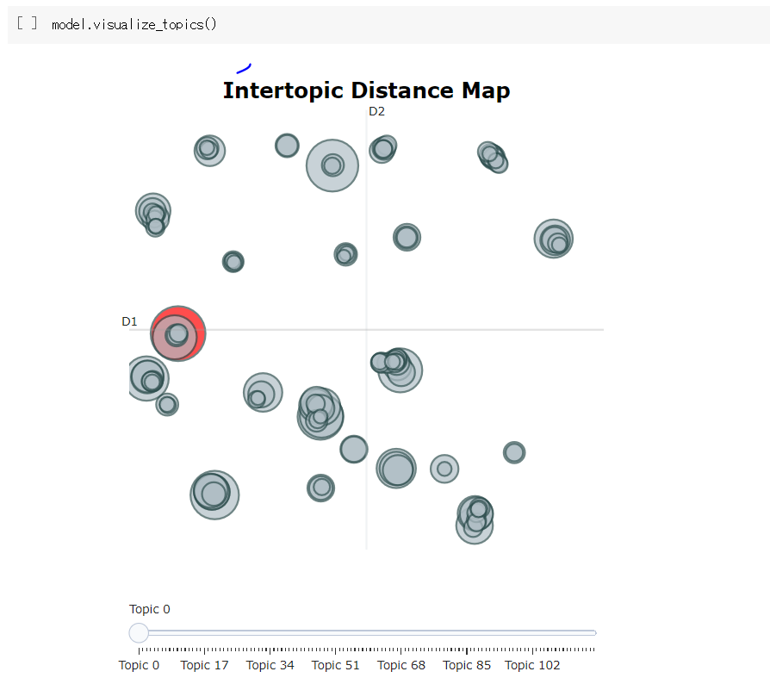Click the D1 axis label
The width and height of the screenshot is (770, 684).
(129, 321)
